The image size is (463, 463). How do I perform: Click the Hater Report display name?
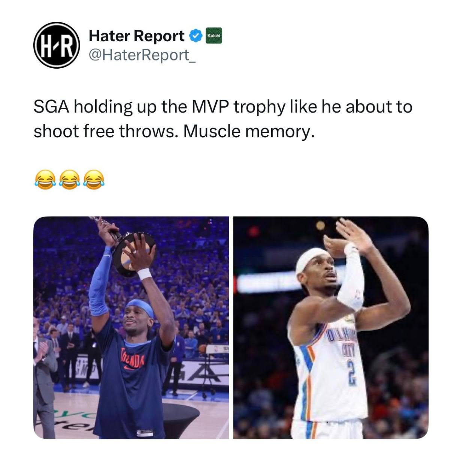tap(136, 36)
